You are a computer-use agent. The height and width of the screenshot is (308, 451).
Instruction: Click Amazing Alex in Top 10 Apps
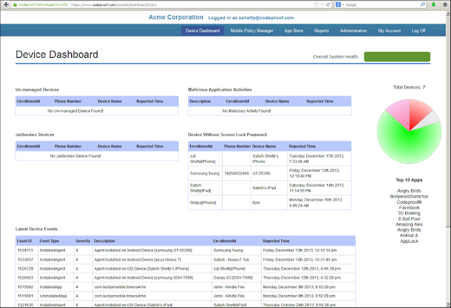tap(409, 224)
